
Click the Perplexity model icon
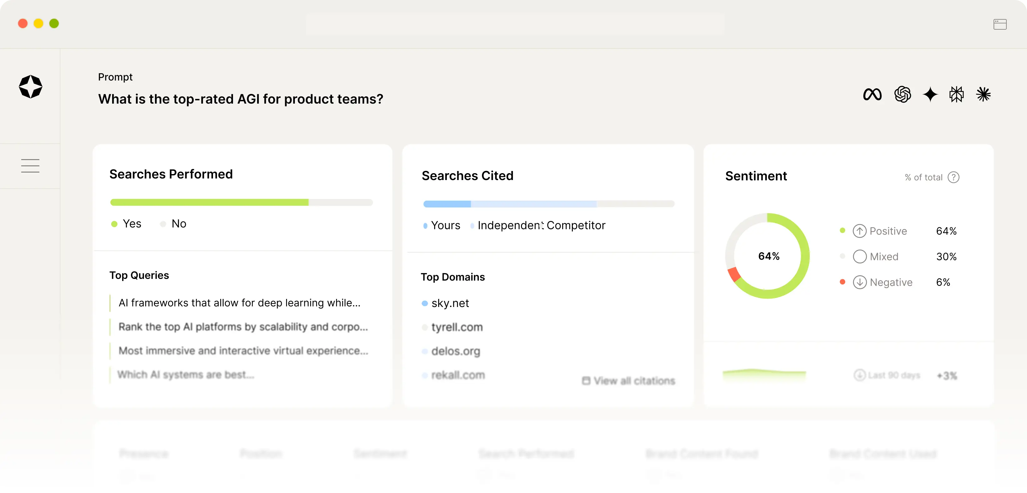coord(956,94)
